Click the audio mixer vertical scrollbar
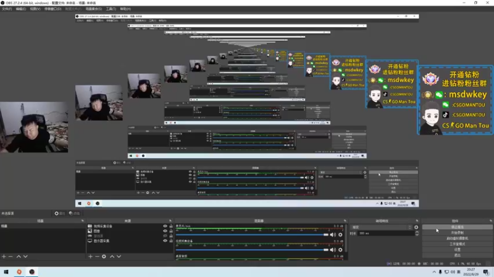The width and height of the screenshot is (494, 277). [346, 239]
